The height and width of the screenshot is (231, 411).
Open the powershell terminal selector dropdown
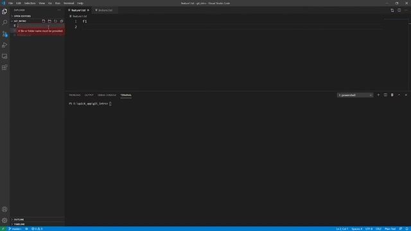355,95
